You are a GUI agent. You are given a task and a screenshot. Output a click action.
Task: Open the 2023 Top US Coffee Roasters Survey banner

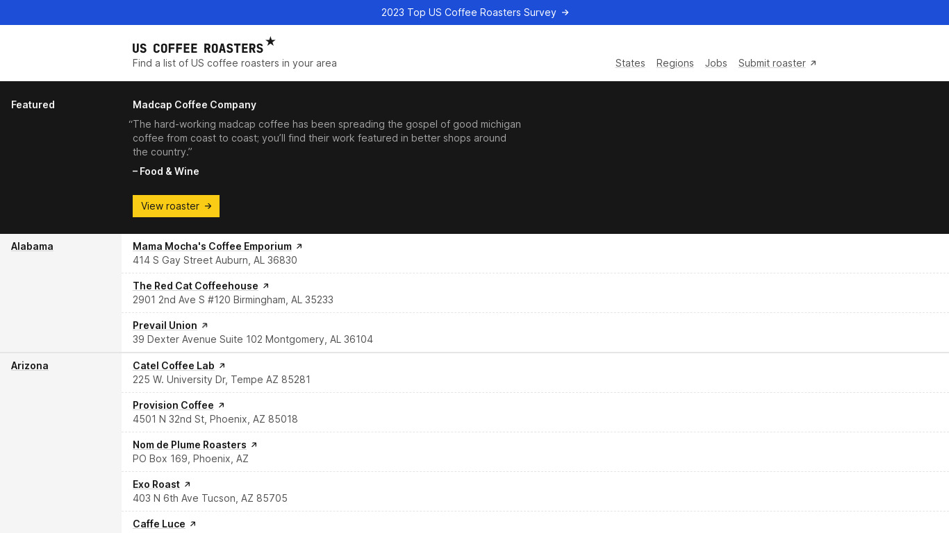pos(474,12)
